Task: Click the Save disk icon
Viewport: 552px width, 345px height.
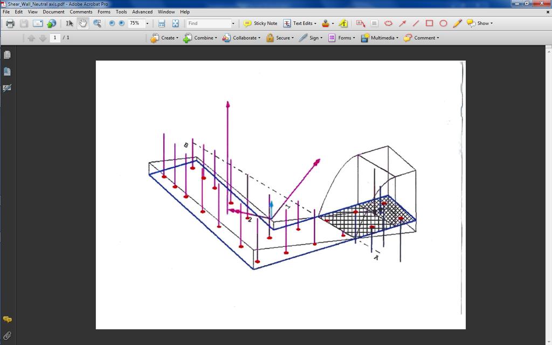Action: pyautogui.click(x=24, y=24)
